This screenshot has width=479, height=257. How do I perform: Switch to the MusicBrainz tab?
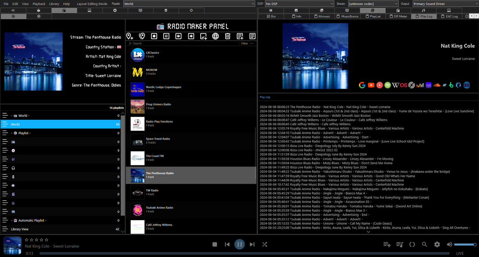(x=348, y=16)
